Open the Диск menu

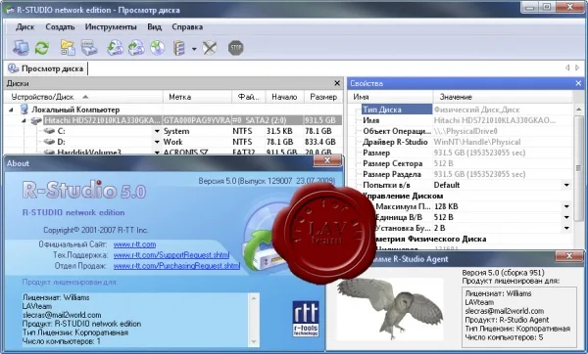click(25, 27)
